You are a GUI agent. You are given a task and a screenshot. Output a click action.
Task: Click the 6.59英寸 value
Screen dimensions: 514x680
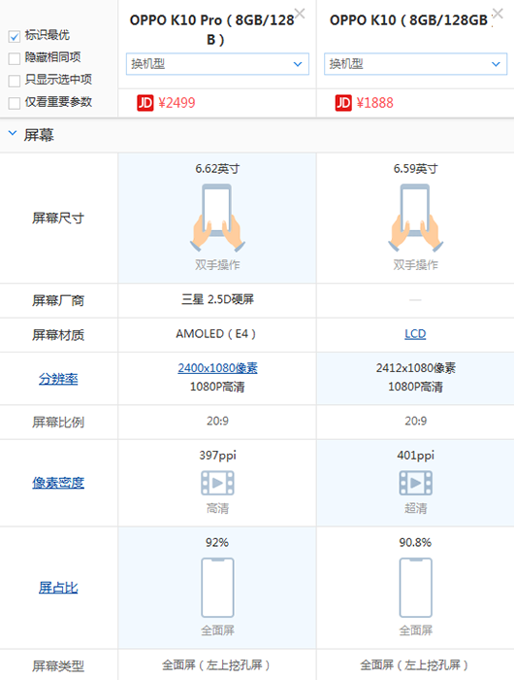(x=415, y=169)
